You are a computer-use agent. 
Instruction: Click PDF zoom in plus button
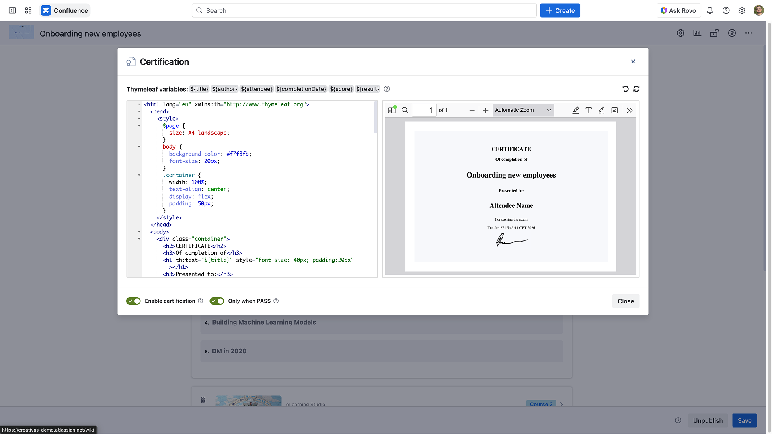[486, 110]
